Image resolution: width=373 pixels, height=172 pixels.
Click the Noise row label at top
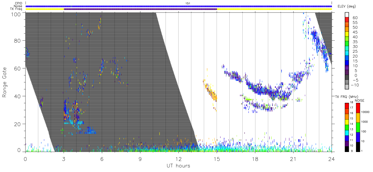(x=19, y=6)
